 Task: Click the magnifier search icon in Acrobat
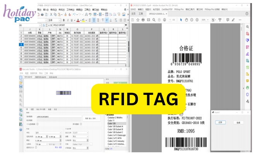pos(154,20)
